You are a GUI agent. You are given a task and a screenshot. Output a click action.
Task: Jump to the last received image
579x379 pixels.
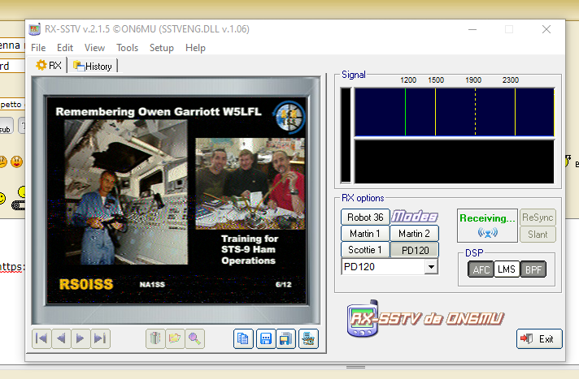pos(100,338)
